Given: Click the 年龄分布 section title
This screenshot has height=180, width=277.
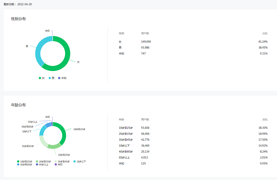Looking at the screenshot, I should click(x=18, y=105).
